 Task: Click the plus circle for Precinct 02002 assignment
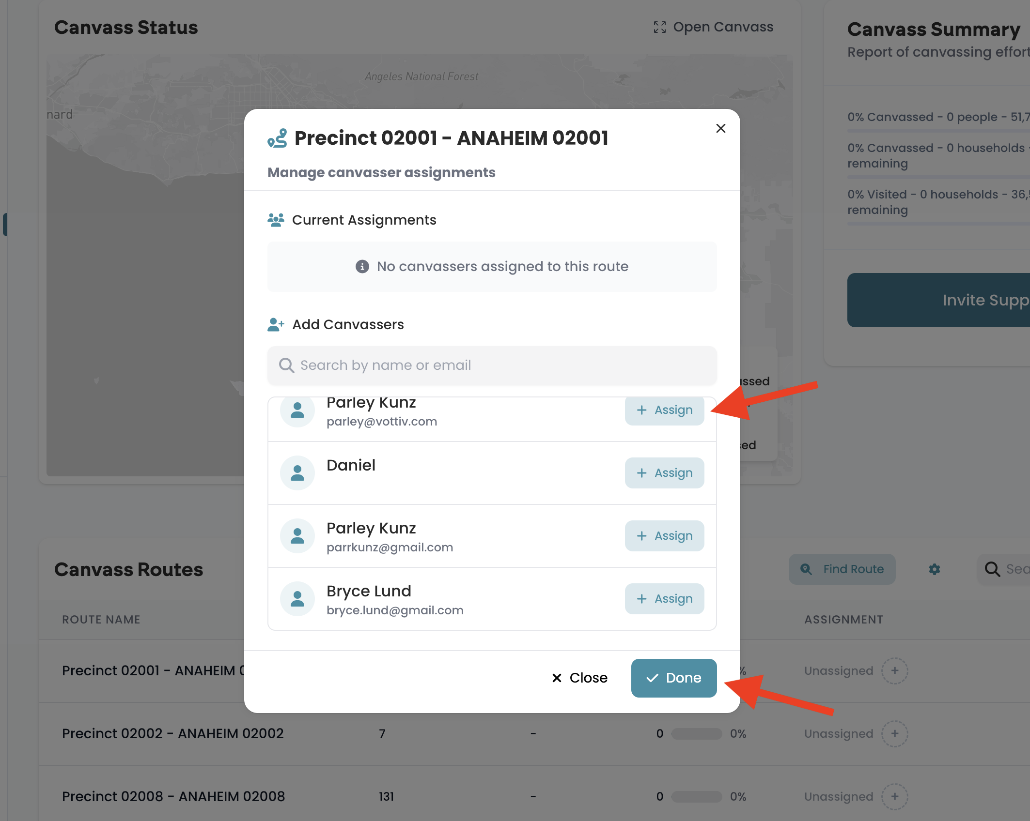click(895, 734)
